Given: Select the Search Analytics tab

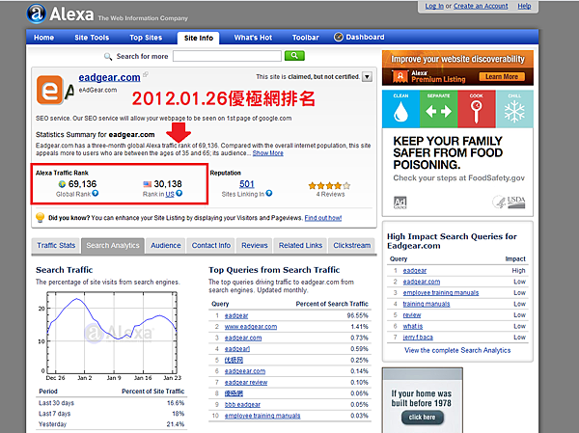Looking at the screenshot, I should 113,246.
